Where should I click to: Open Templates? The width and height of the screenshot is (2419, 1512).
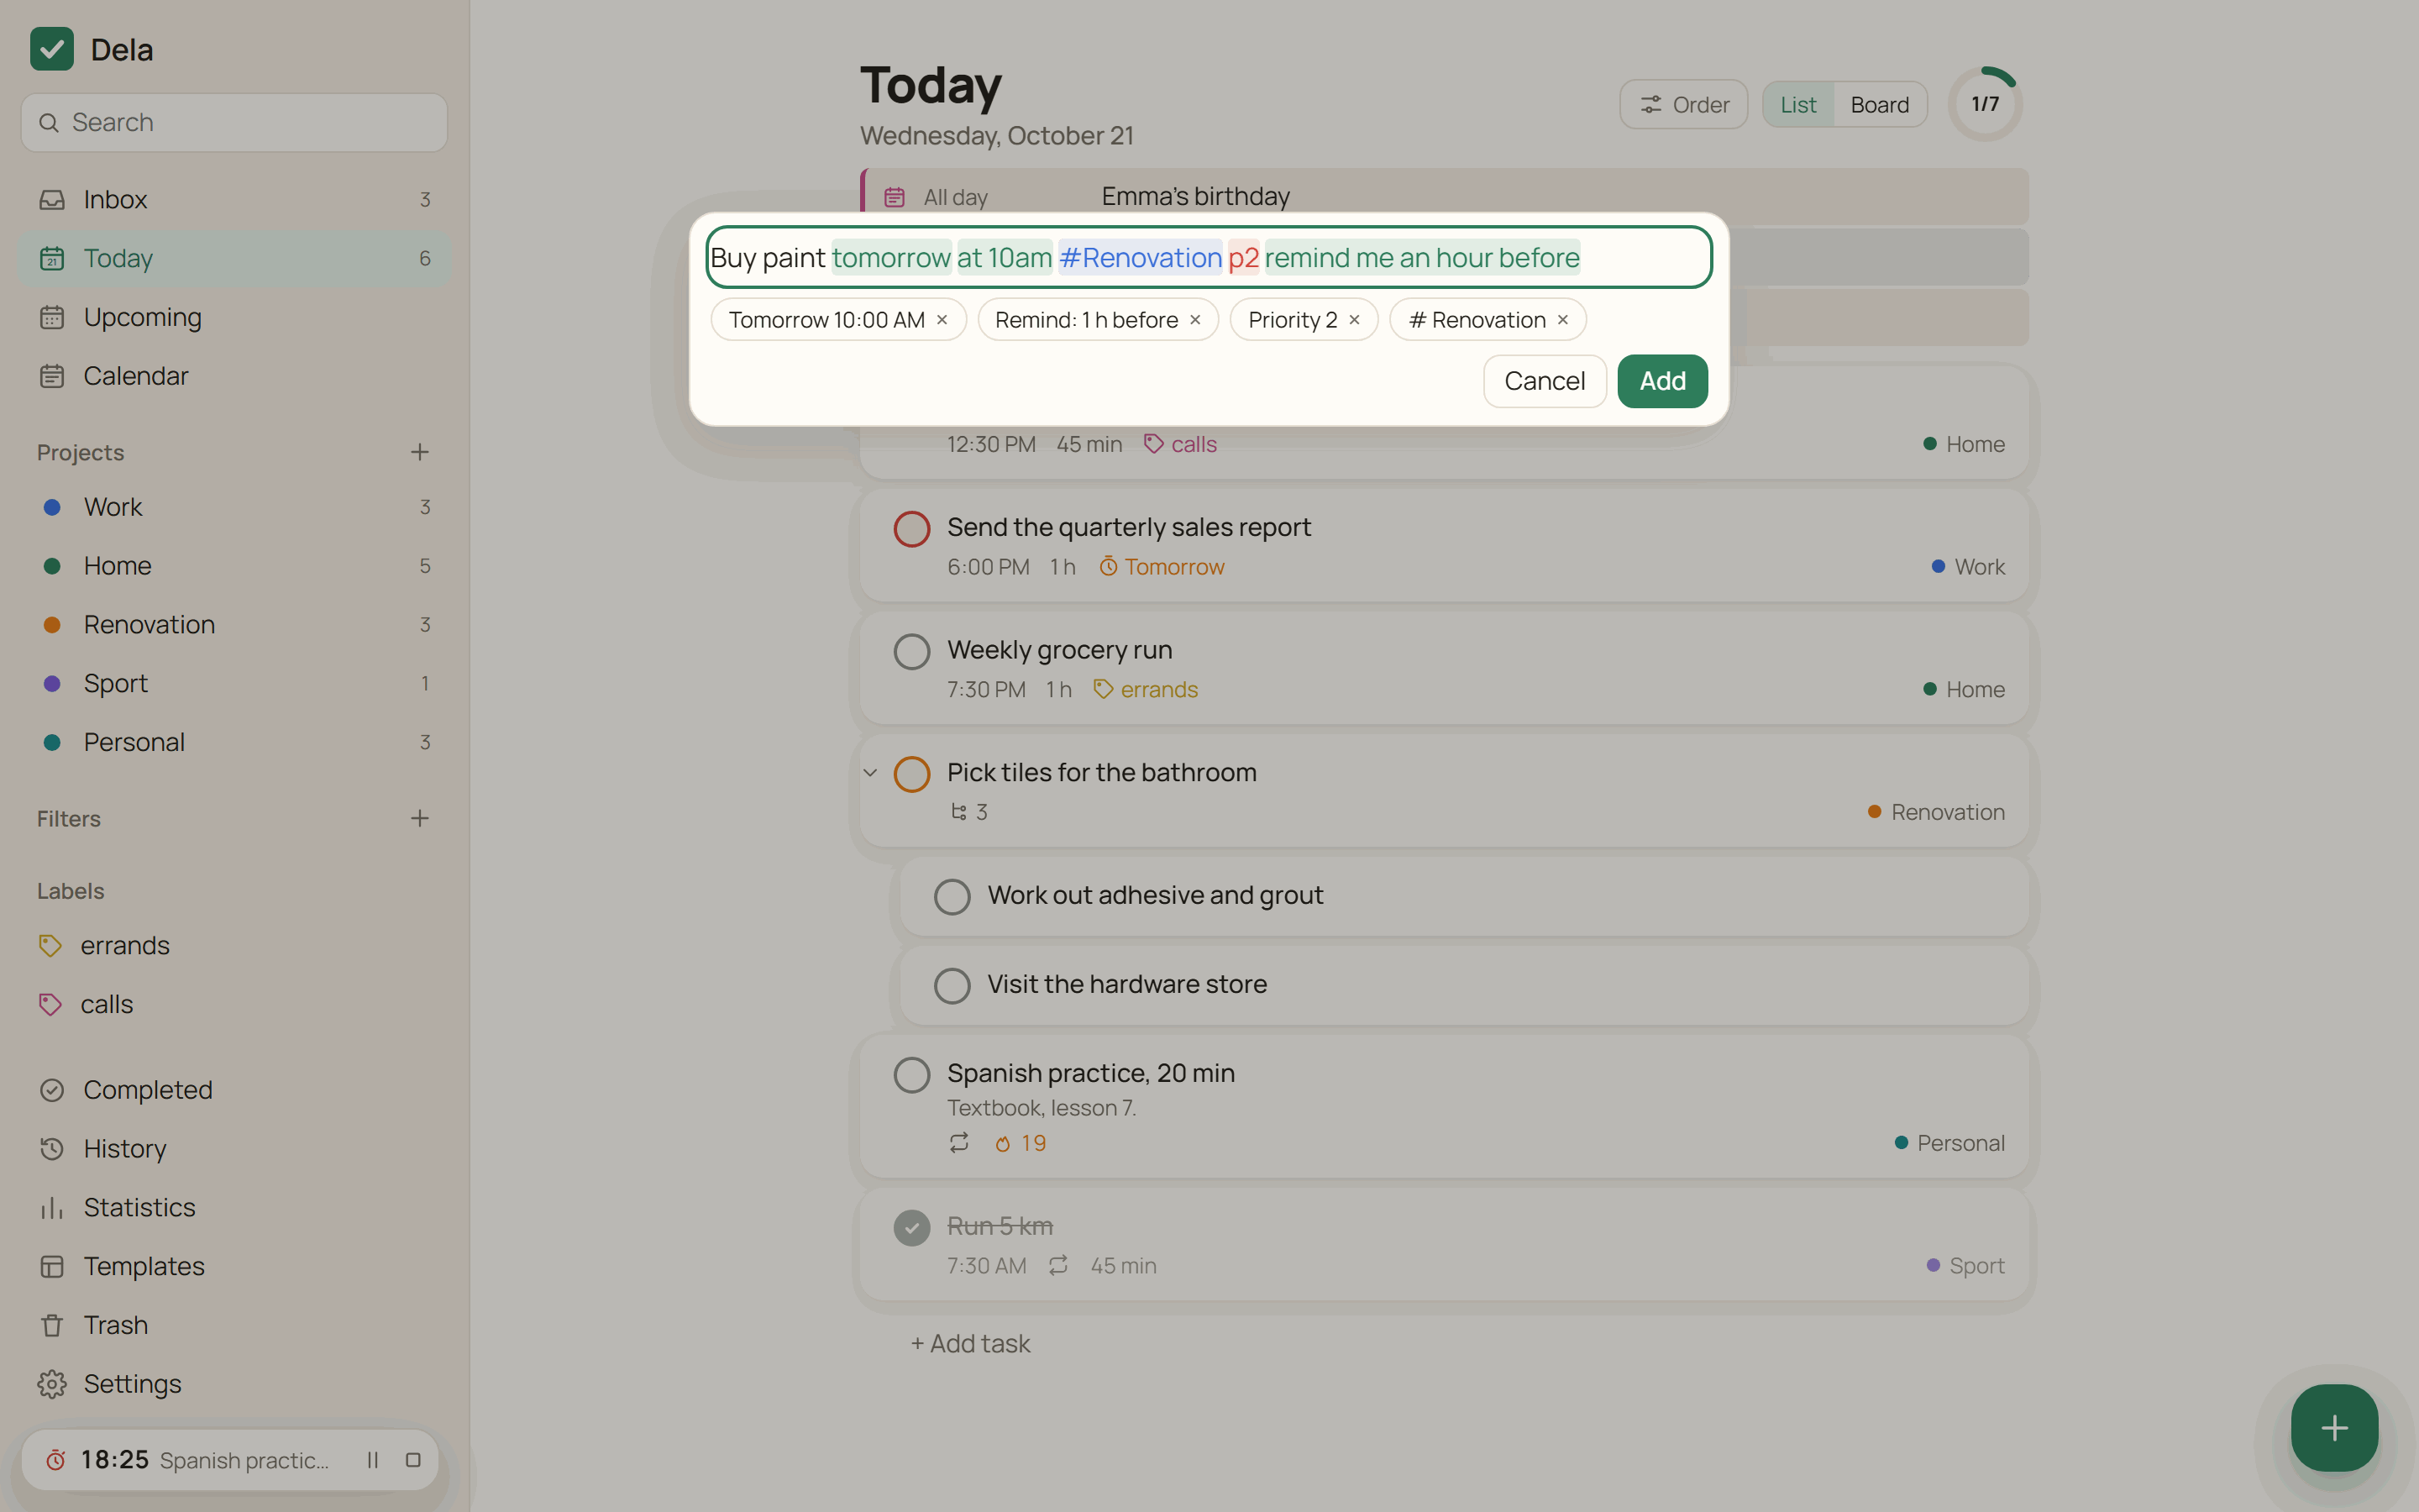coord(234,1266)
